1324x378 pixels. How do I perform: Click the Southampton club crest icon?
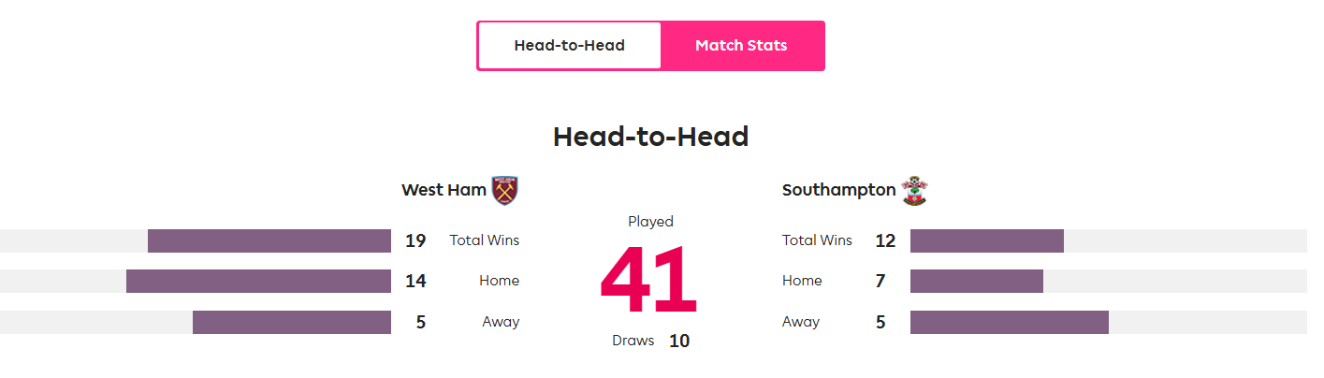pyautogui.click(x=914, y=190)
